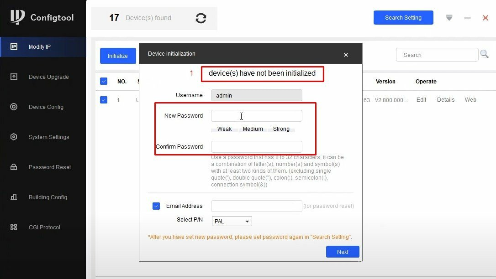This screenshot has width=496, height=279.
Task: Click the Initialize button
Action: point(118,56)
